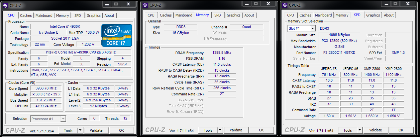The image size is (420, 137).
Task: Click the FSB:DRAM ratio value 1:16
Action: click(222, 58)
